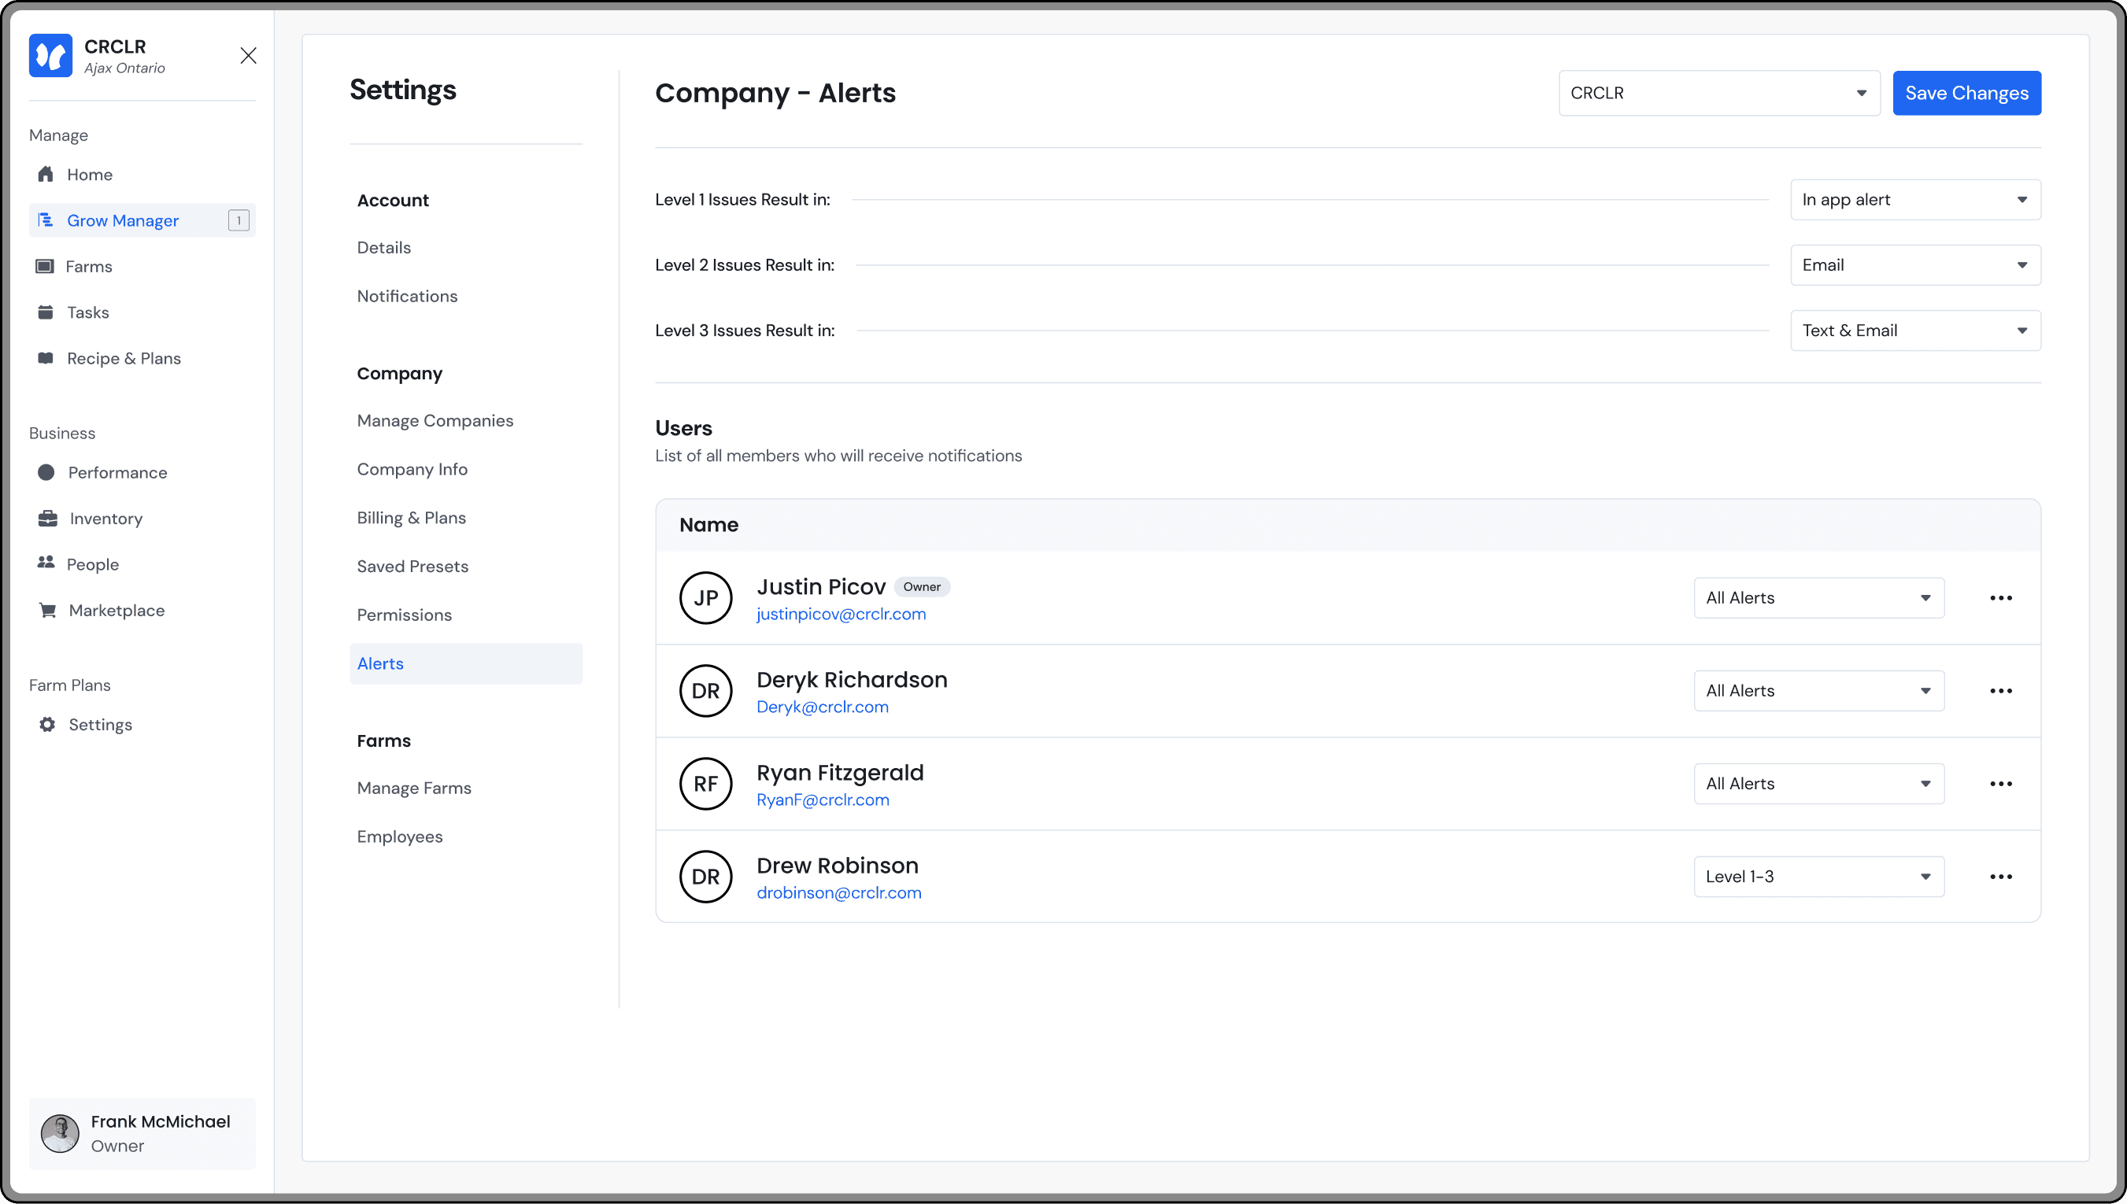The image size is (2127, 1204).
Task: Click the Save Changes button
Action: click(1966, 94)
